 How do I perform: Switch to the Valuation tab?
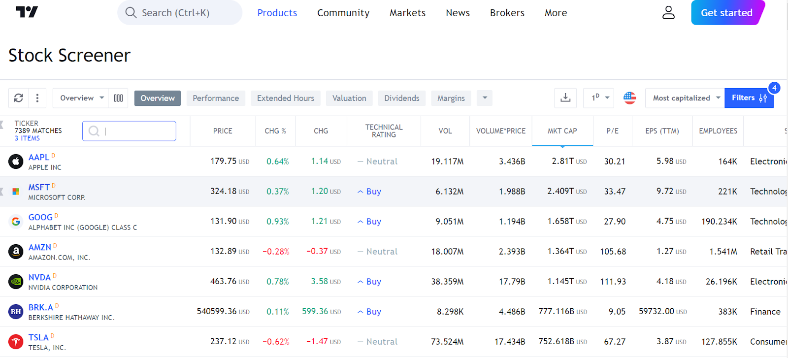pyautogui.click(x=349, y=98)
